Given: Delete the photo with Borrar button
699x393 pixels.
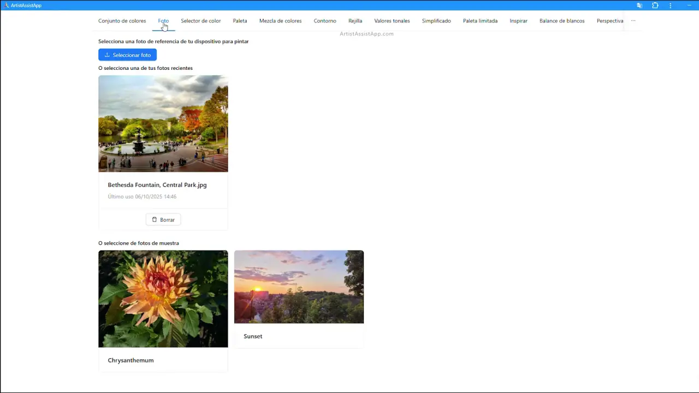Looking at the screenshot, I should coord(163,219).
